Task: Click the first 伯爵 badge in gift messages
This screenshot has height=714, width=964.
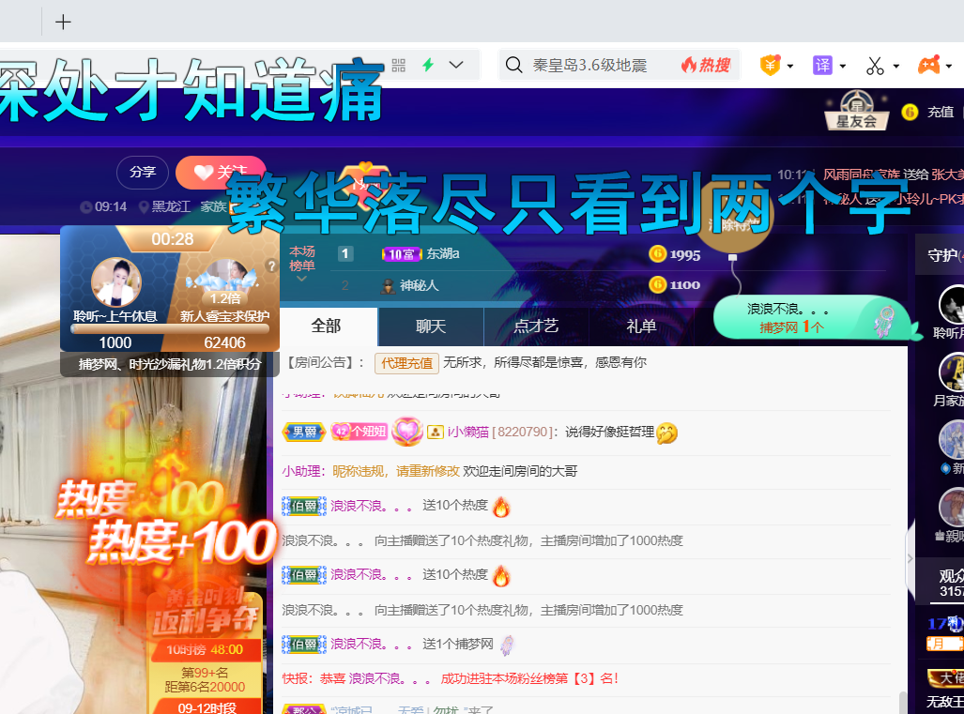Action: (x=304, y=506)
